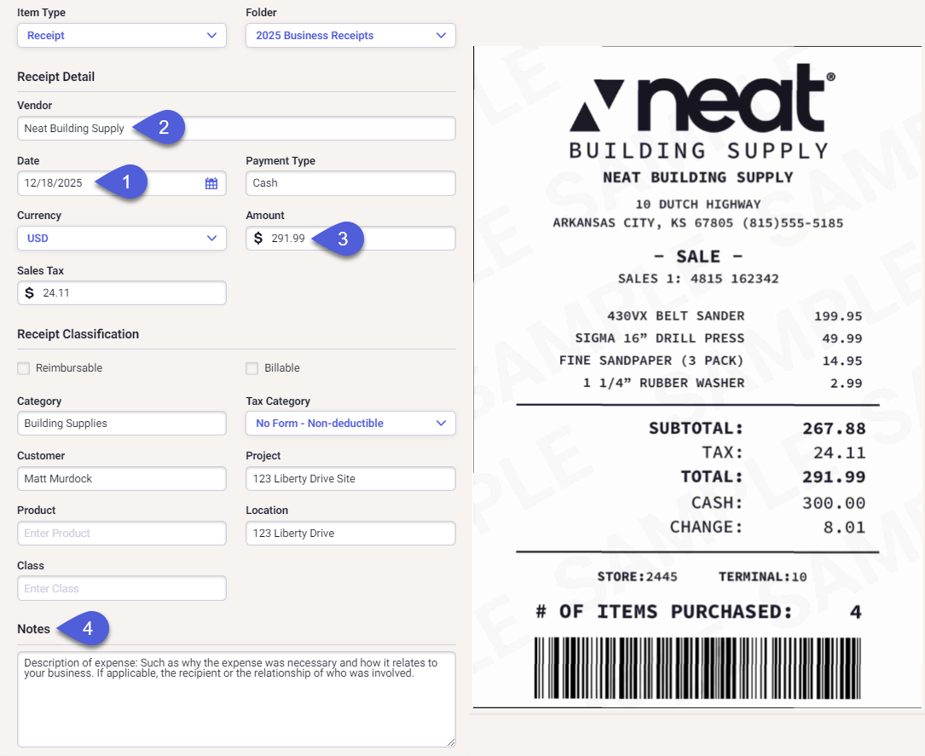This screenshot has width=925, height=756.
Task: Expand the Item Type dropdown
Action: click(122, 36)
